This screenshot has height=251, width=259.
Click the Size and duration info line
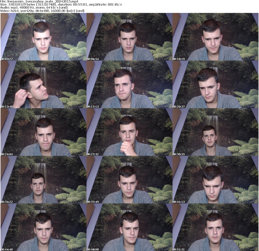tap(61, 5)
